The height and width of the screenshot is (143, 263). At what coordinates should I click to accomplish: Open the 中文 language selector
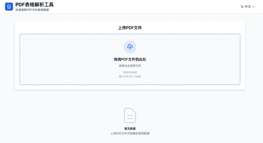(248, 7)
